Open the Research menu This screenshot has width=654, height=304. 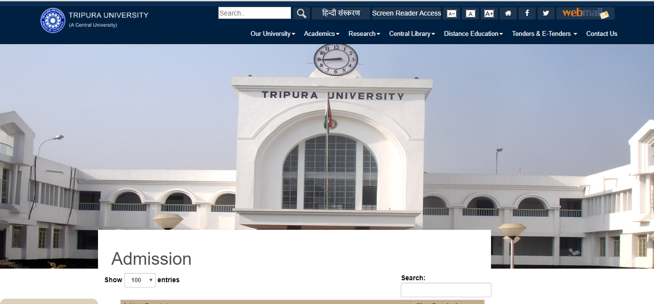[x=364, y=33]
